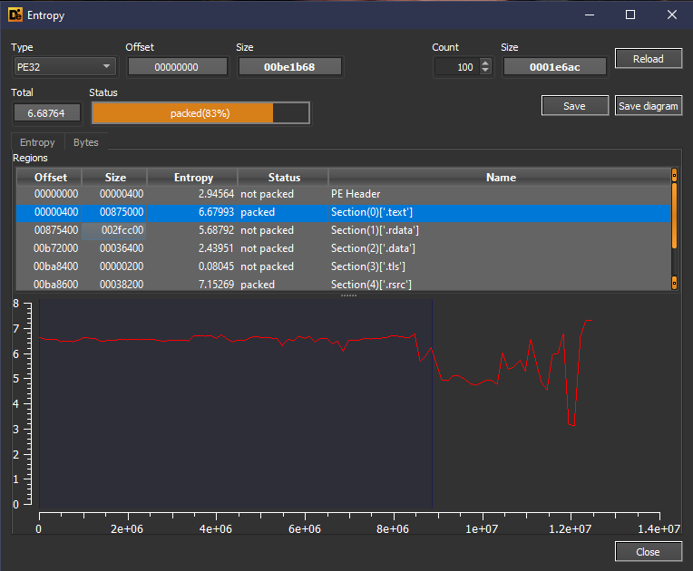The width and height of the screenshot is (693, 571).
Task: Click the Save button
Action: coord(574,106)
